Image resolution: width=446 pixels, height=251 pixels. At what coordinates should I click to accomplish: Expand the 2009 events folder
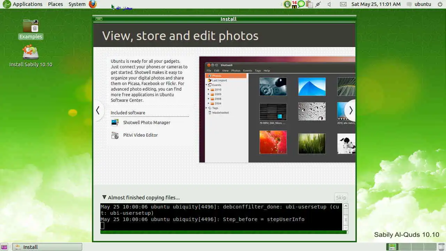point(209,94)
